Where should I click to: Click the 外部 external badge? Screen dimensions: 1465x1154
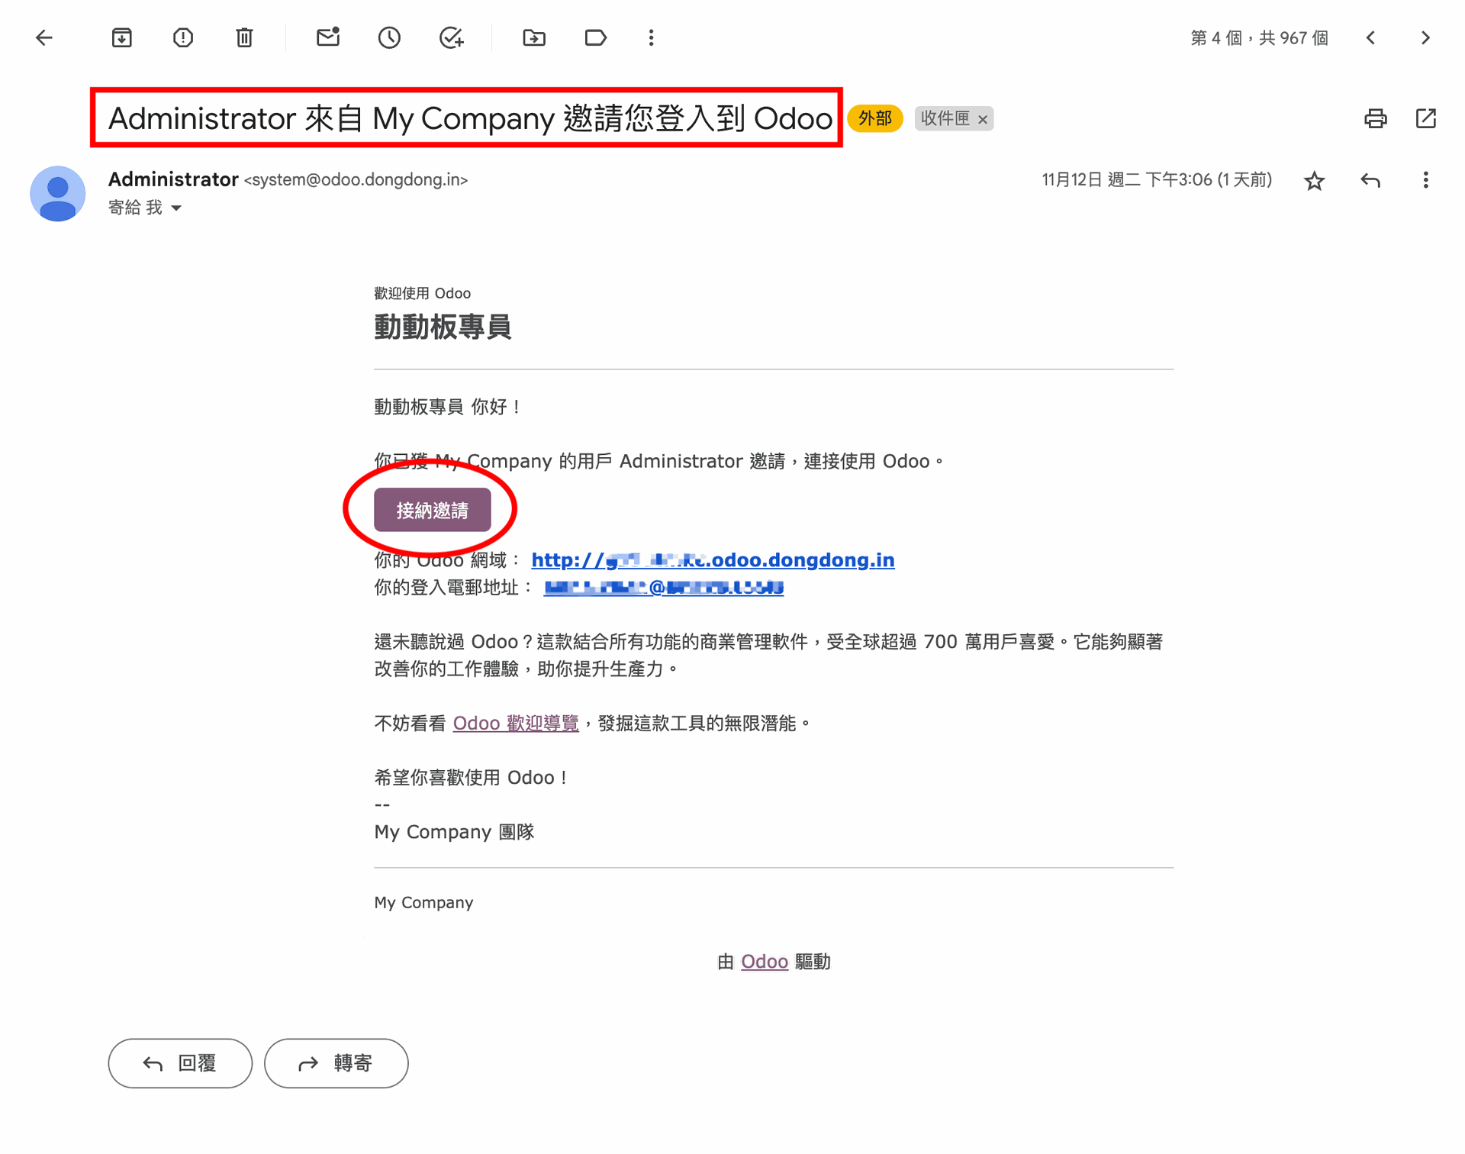pyautogui.click(x=875, y=118)
